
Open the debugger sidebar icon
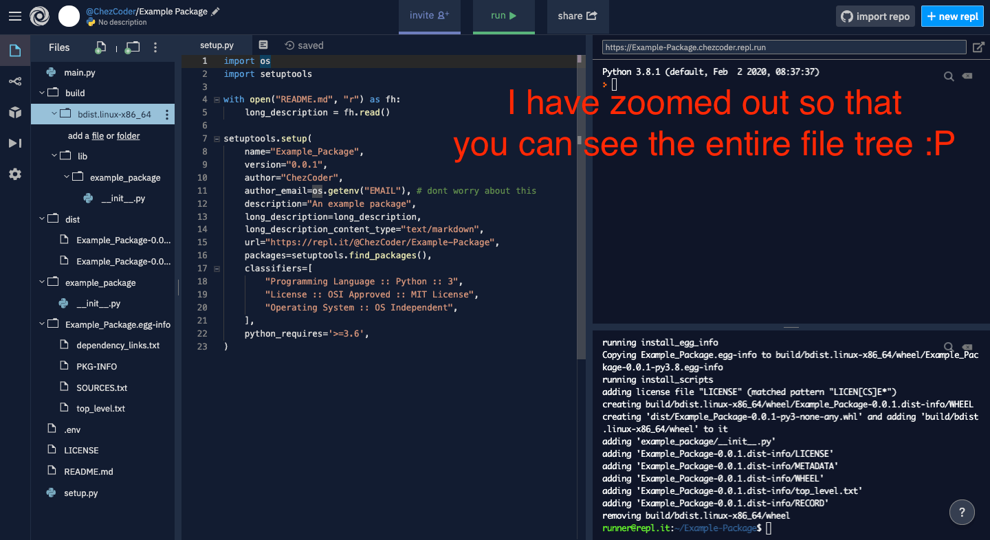pos(14,143)
